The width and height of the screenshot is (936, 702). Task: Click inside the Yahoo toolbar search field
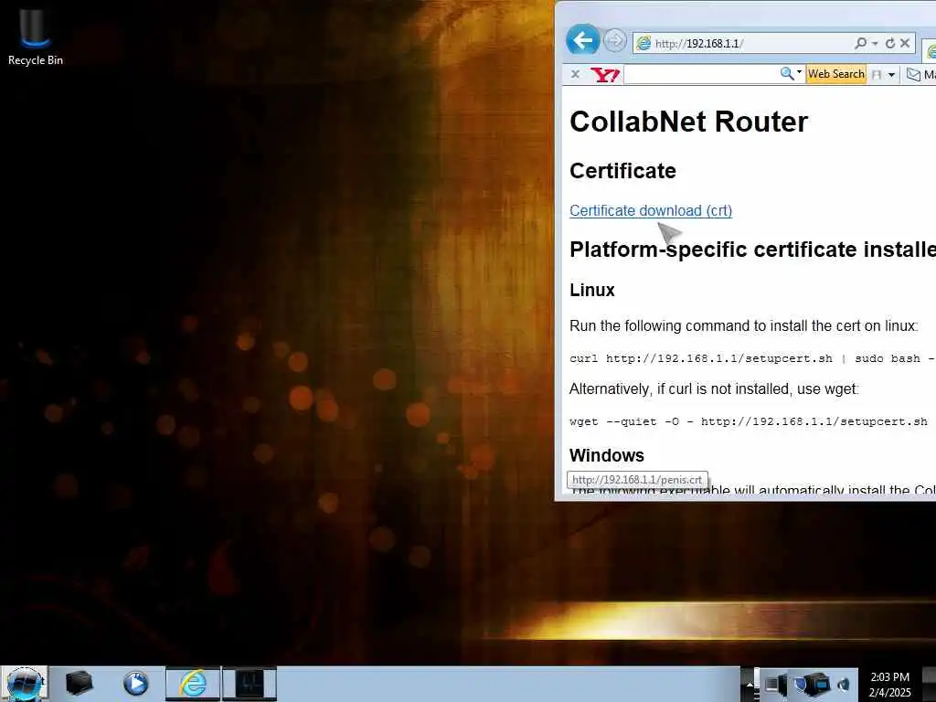tap(700, 75)
